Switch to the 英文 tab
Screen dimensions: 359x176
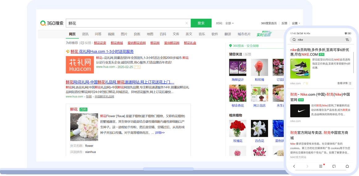(189, 34)
